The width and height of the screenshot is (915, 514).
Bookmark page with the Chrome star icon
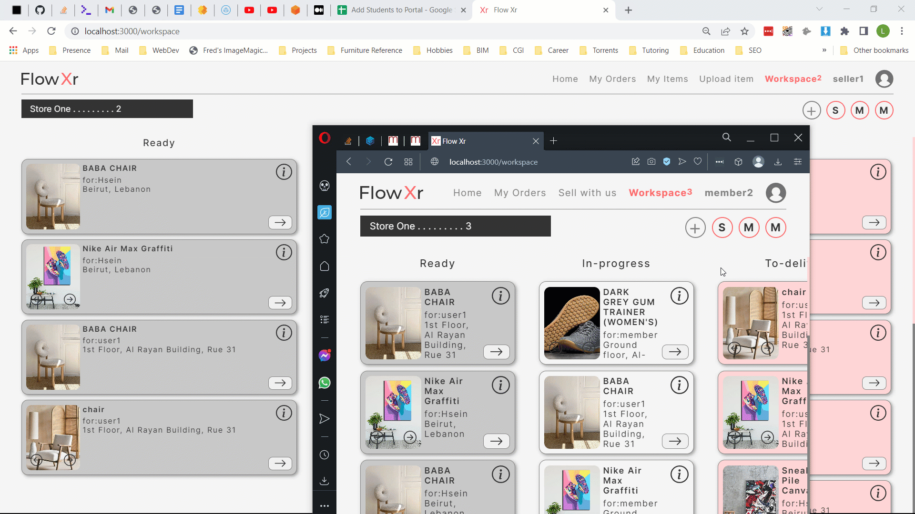(x=744, y=31)
